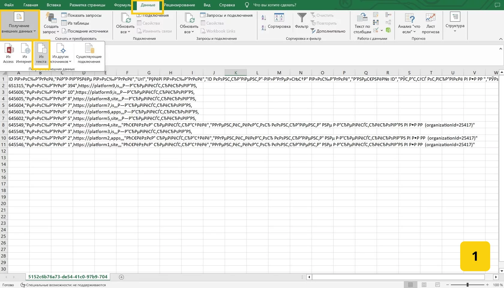Open the Вставка ribbon tab

click(54, 5)
